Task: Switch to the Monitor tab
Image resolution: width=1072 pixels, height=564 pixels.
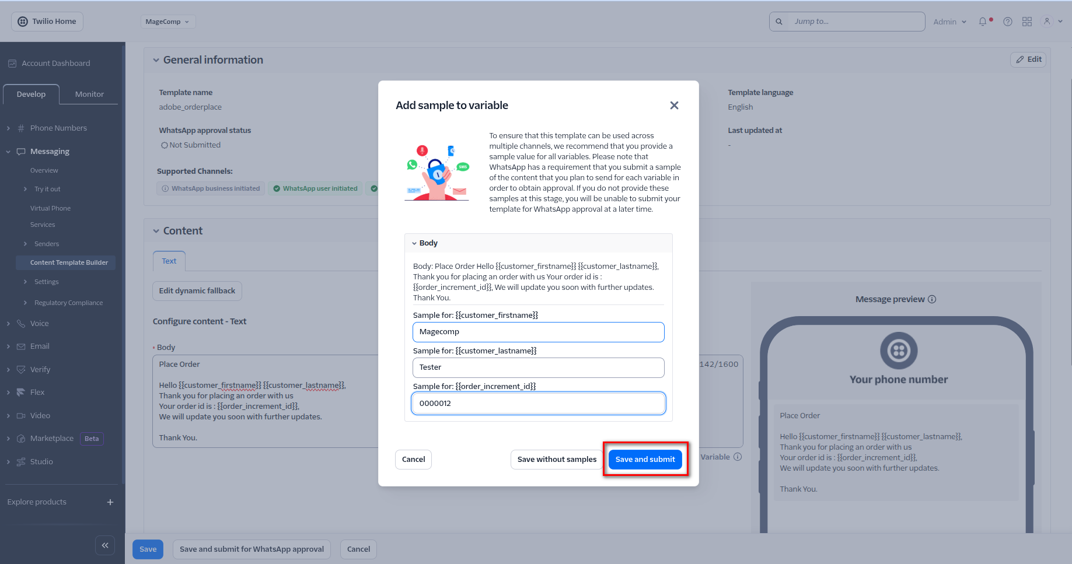Action: (x=89, y=94)
